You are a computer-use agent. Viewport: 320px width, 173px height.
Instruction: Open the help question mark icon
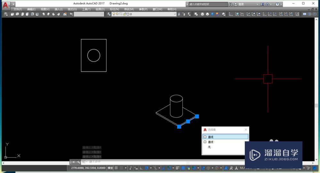coord(277,4)
